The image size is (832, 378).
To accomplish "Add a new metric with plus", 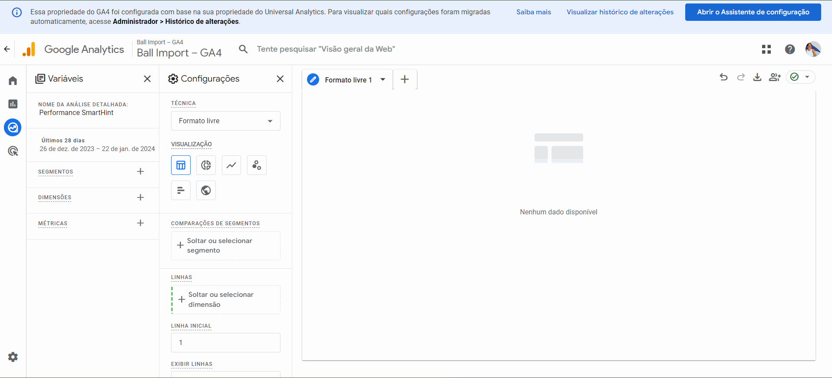I will 140,223.
